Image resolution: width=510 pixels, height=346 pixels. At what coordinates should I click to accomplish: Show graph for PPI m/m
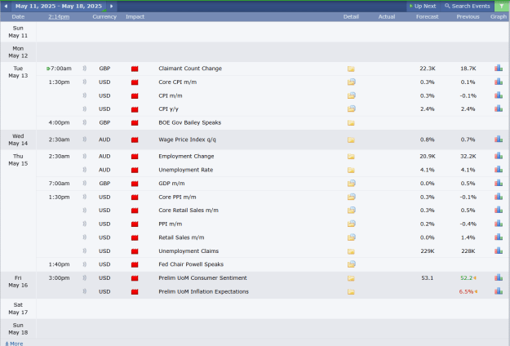point(499,224)
